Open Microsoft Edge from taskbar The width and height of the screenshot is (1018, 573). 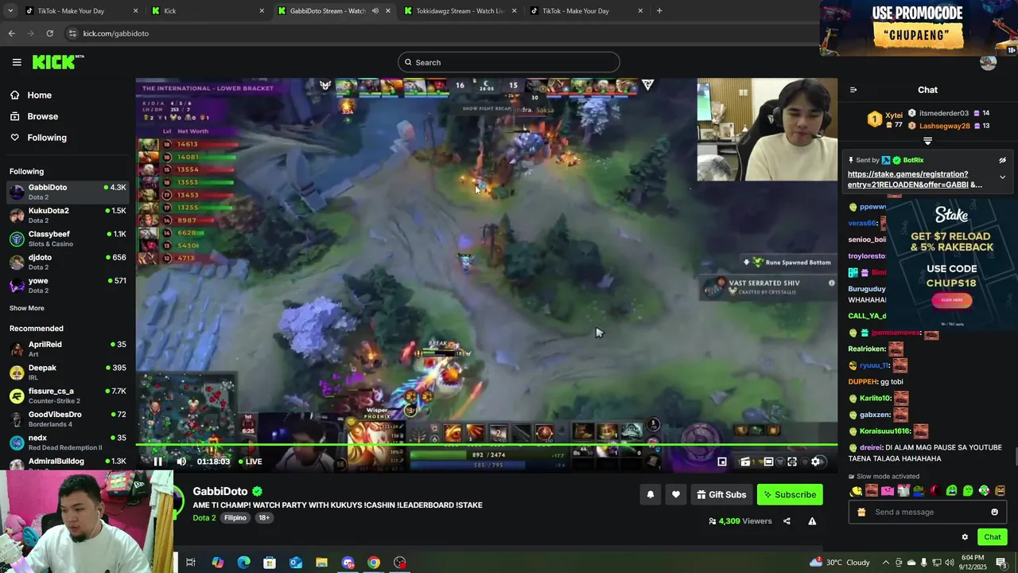click(x=243, y=563)
